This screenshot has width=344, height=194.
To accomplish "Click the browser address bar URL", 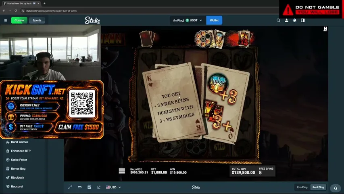I will (51, 11).
